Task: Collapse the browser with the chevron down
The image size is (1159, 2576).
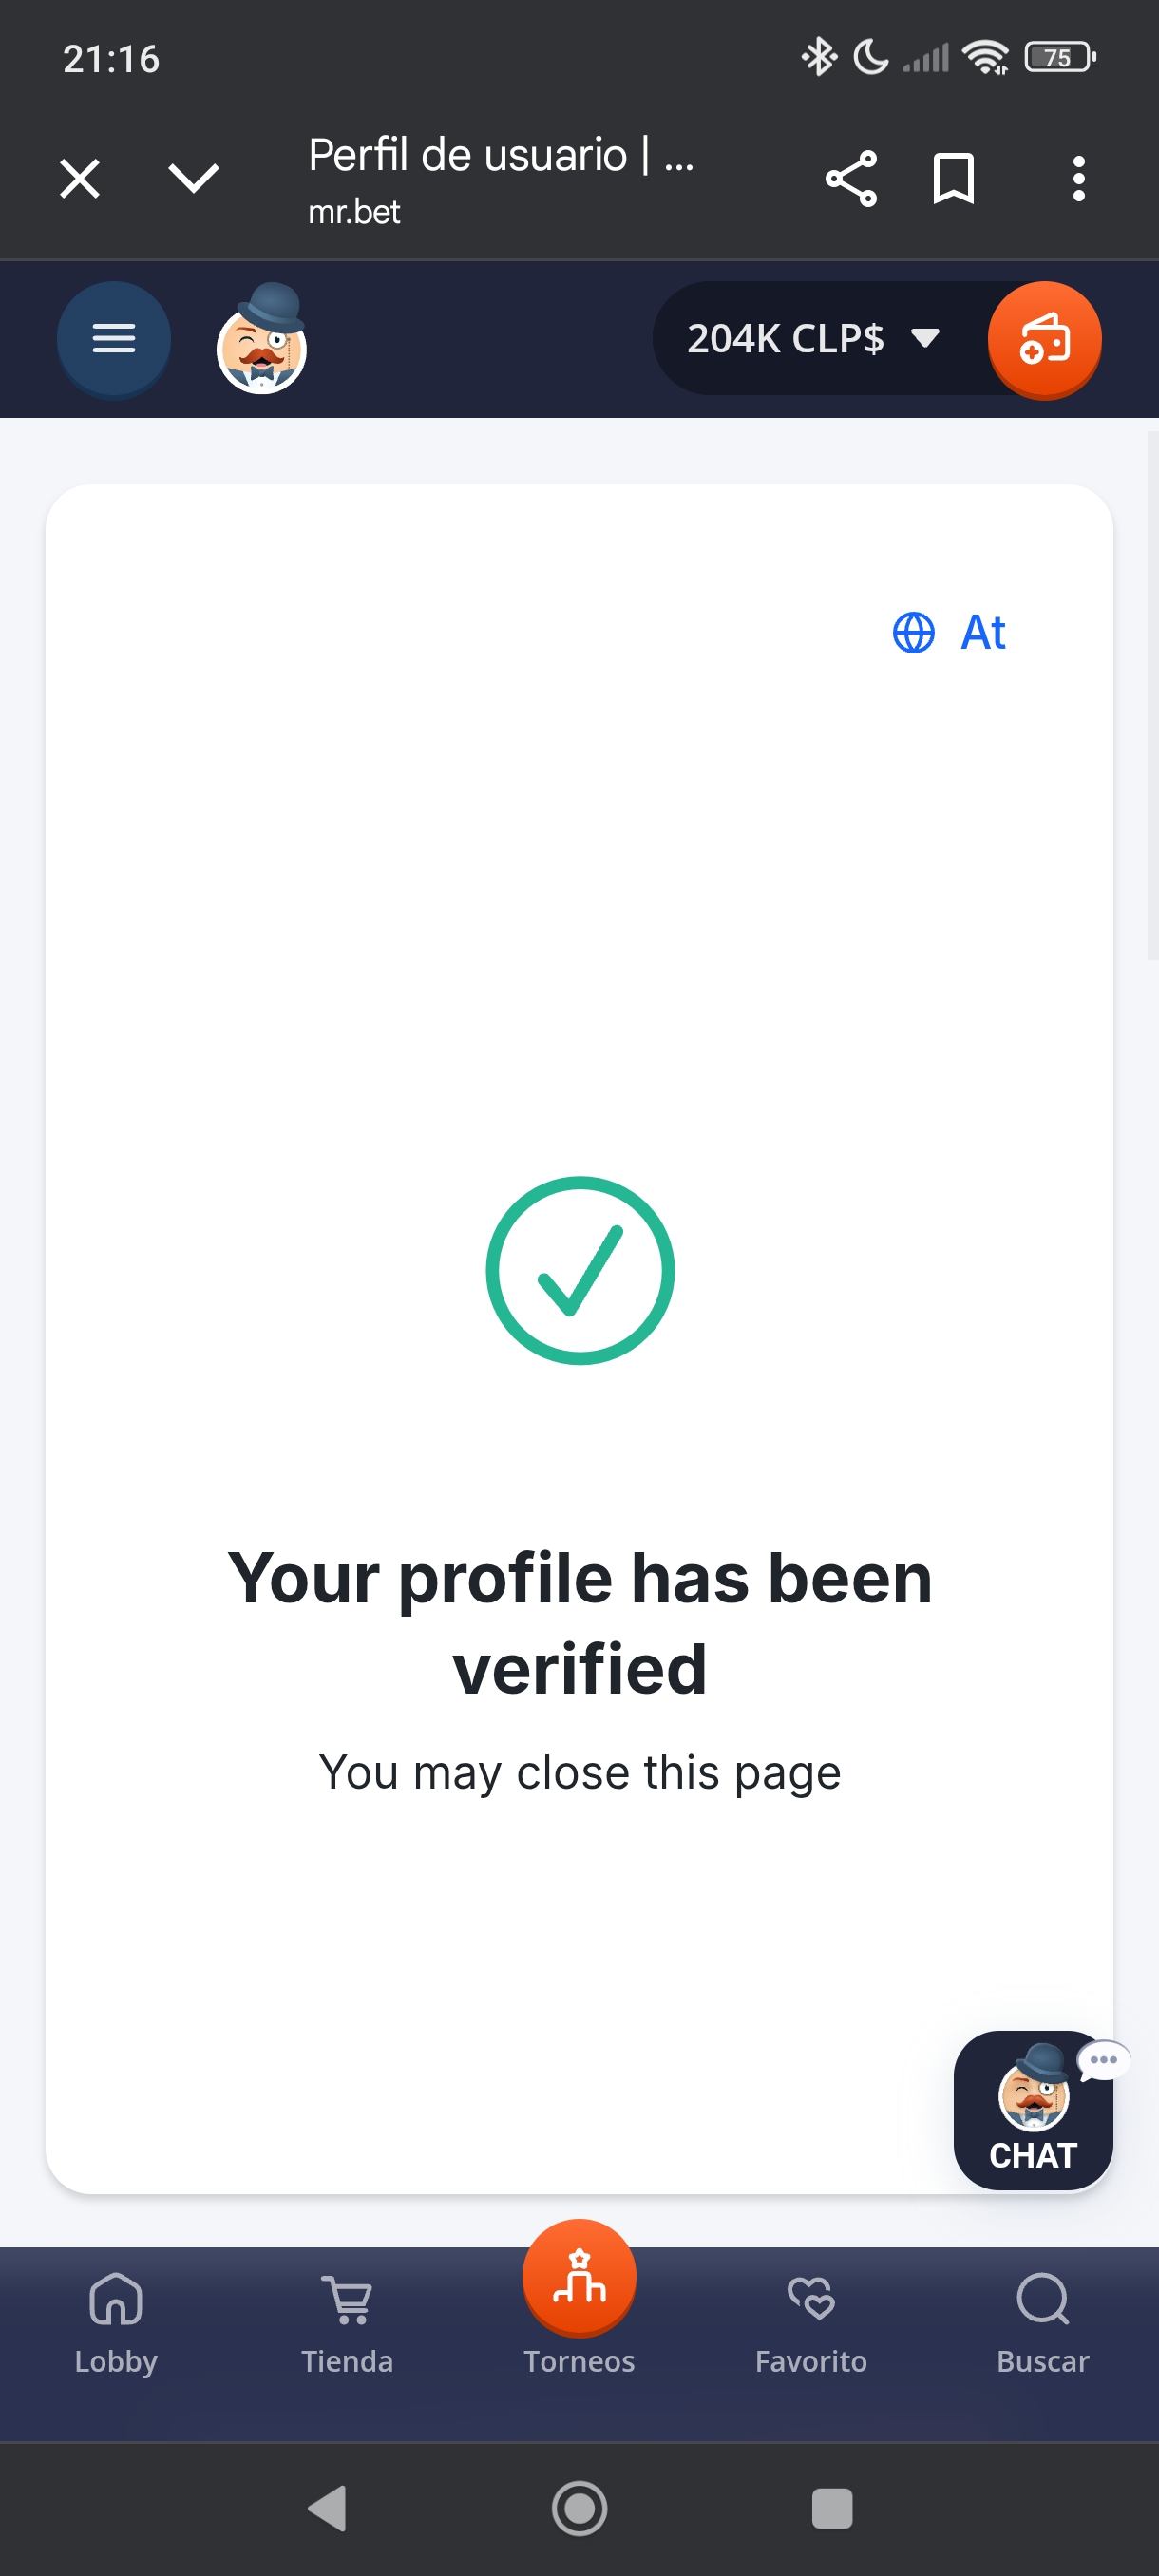Action: point(193,178)
